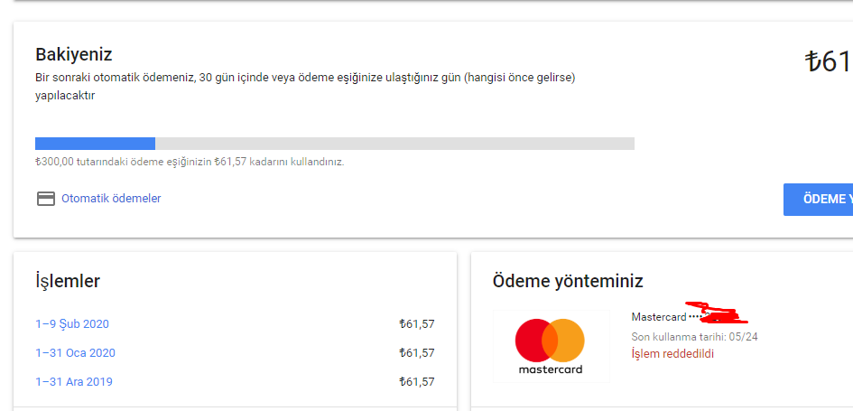Click the red scribble over the card number
This screenshot has width=853, height=411.
point(719,313)
